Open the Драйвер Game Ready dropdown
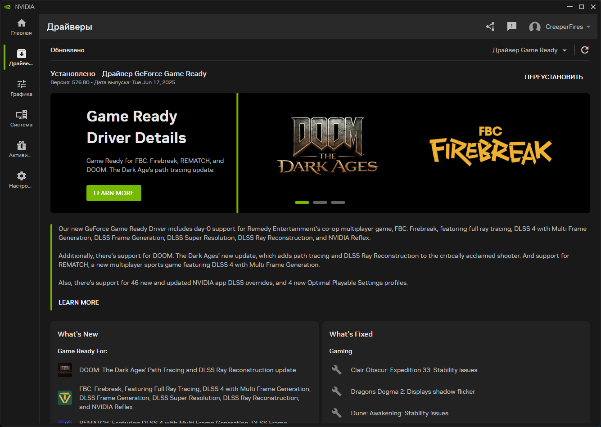 [x=529, y=50]
